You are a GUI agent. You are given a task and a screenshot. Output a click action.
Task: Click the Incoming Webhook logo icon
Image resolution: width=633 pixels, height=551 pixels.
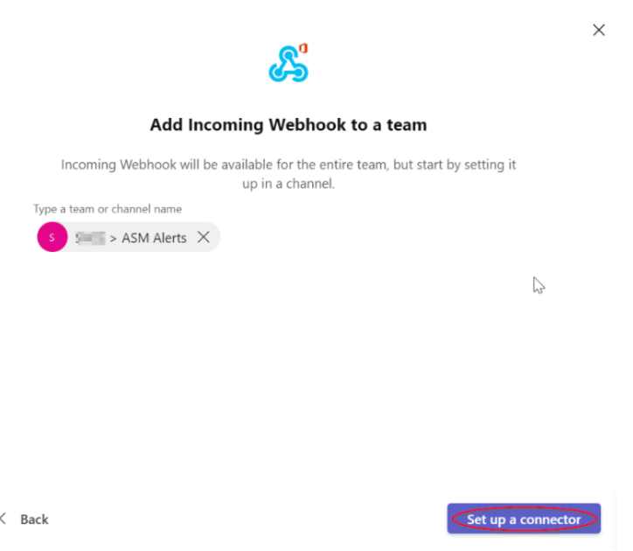pyautogui.click(x=289, y=63)
